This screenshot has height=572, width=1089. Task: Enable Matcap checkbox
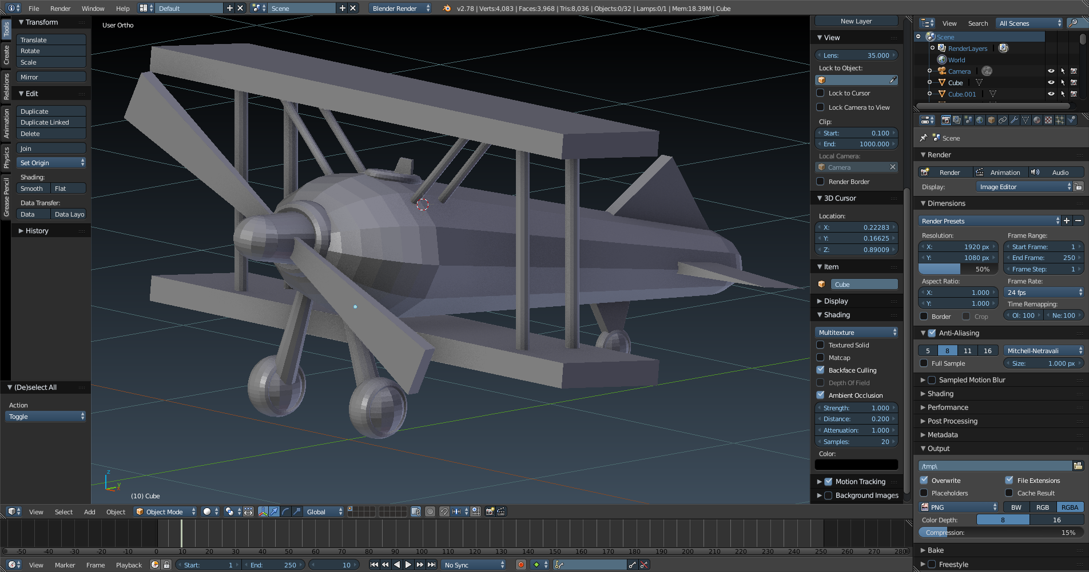coord(820,357)
